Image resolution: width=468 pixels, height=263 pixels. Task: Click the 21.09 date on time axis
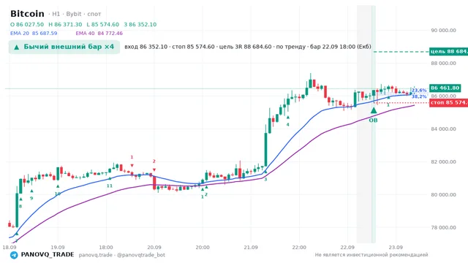point(251,247)
